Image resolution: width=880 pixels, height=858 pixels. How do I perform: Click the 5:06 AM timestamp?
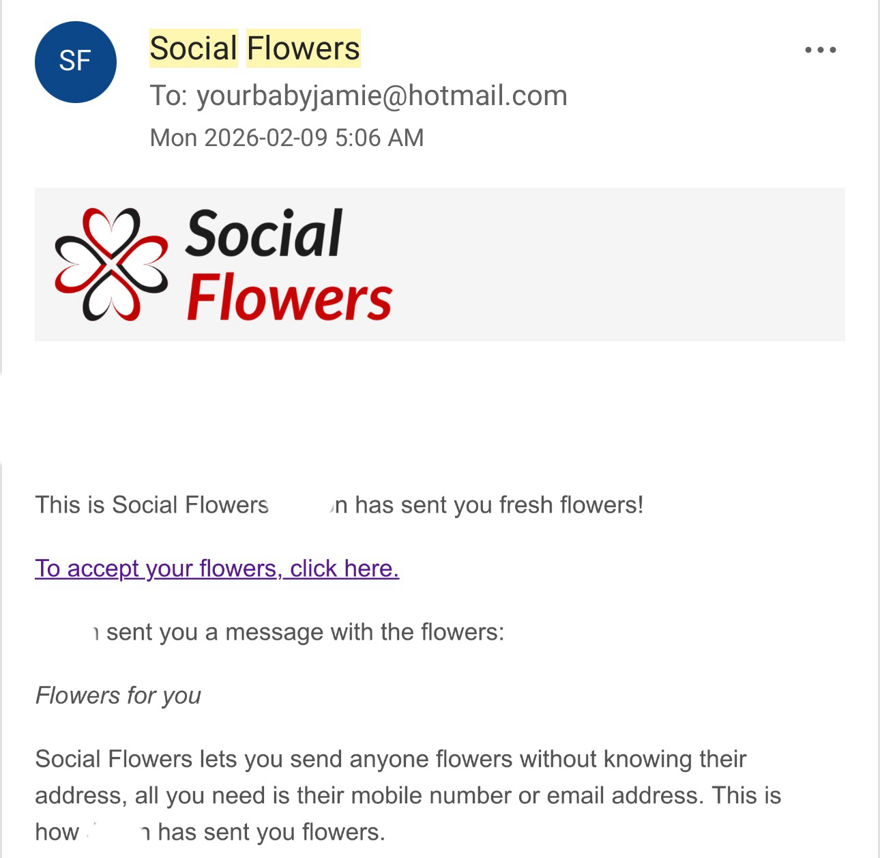tap(379, 138)
